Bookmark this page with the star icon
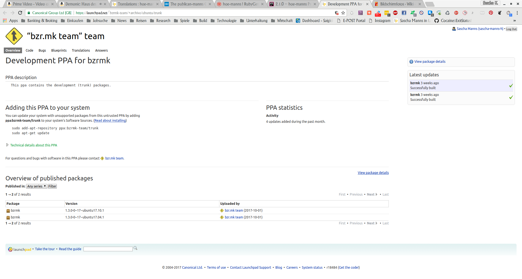The height and width of the screenshot is (279, 522). [343, 13]
